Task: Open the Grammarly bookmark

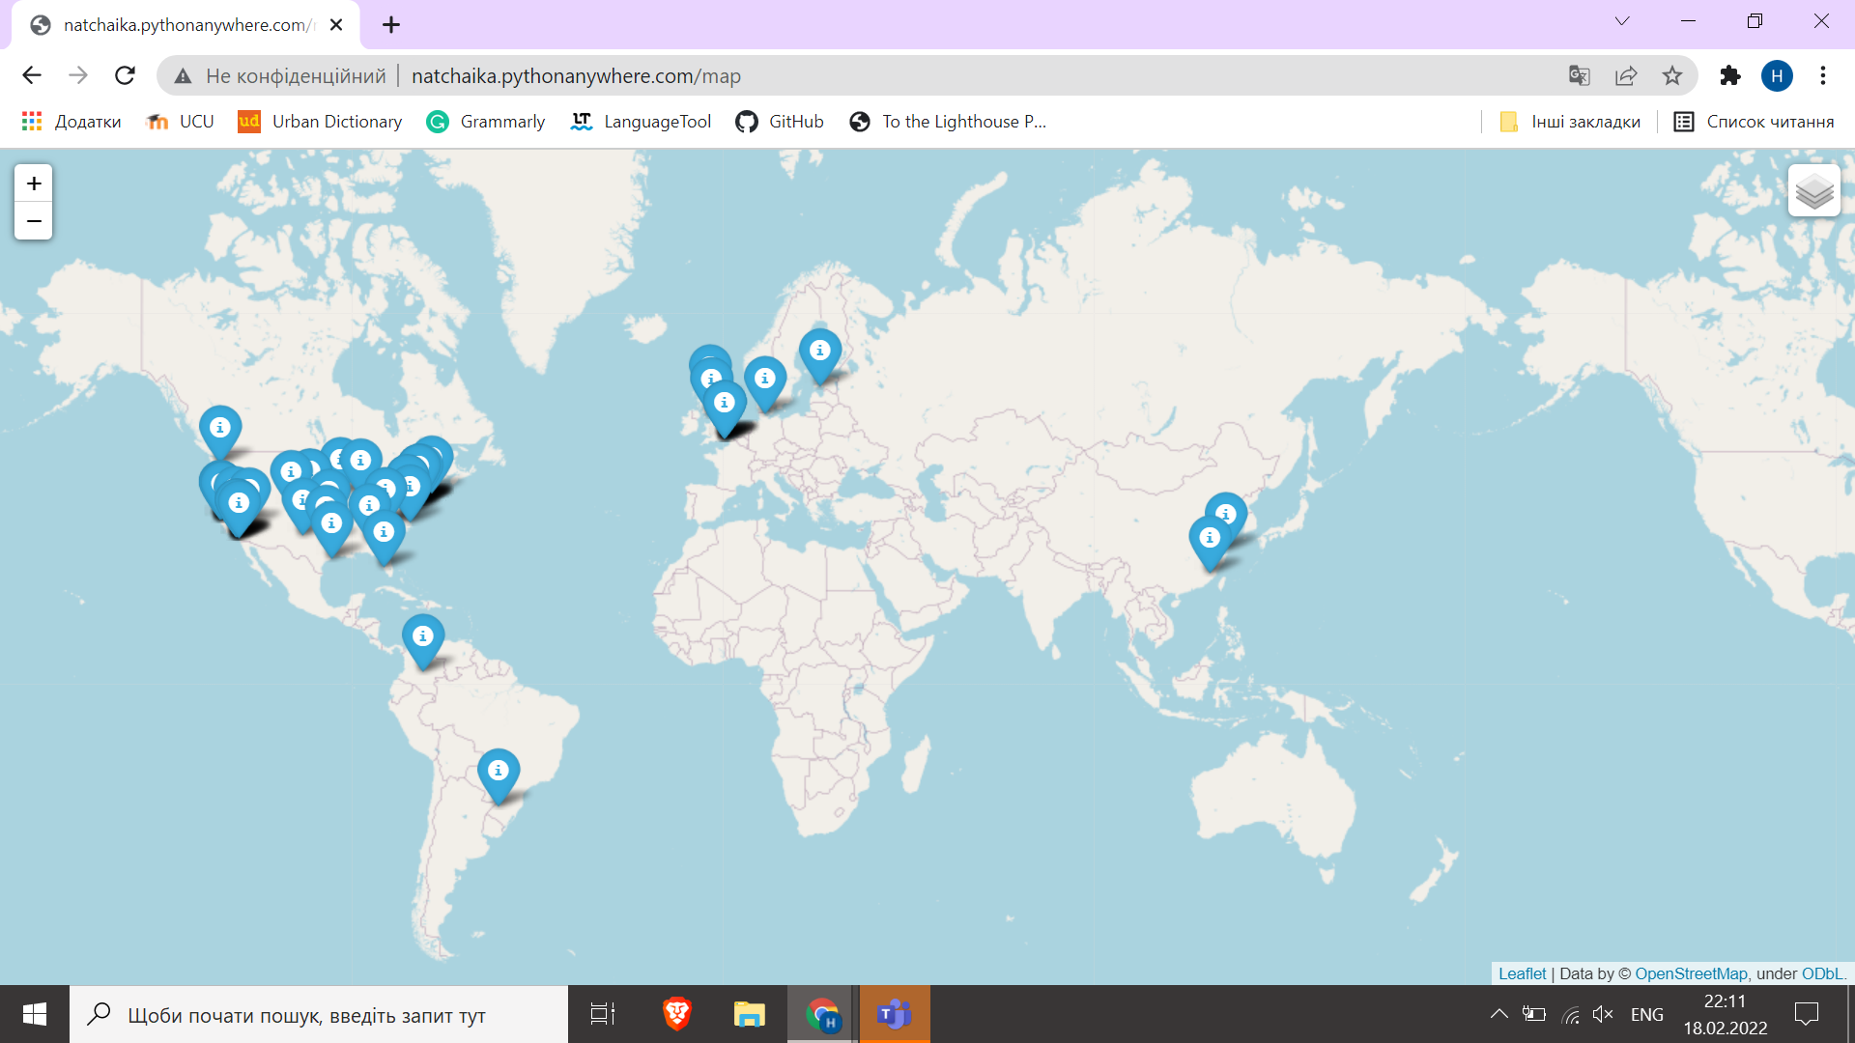Action: pos(486,122)
